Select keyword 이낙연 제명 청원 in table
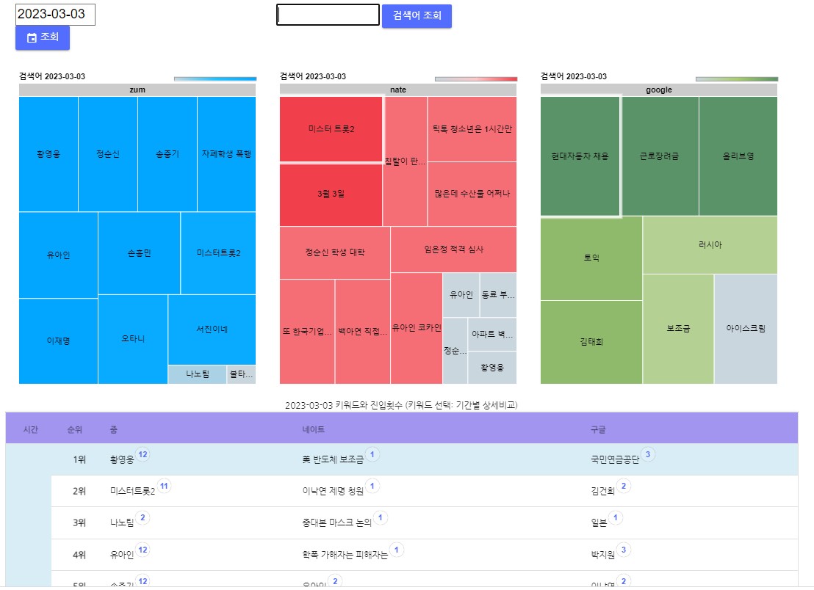The width and height of the screenshot is (814, 590). pyautogui.click(x=333, y=491)
